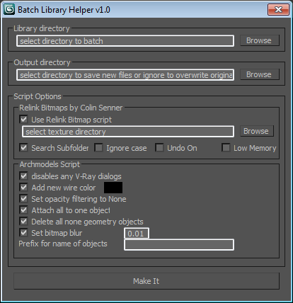Viewport: 293px width, 303px height.
Task: Toggle disables any V-Ray dialogs checkbox
Action: [x=23, y=176]
